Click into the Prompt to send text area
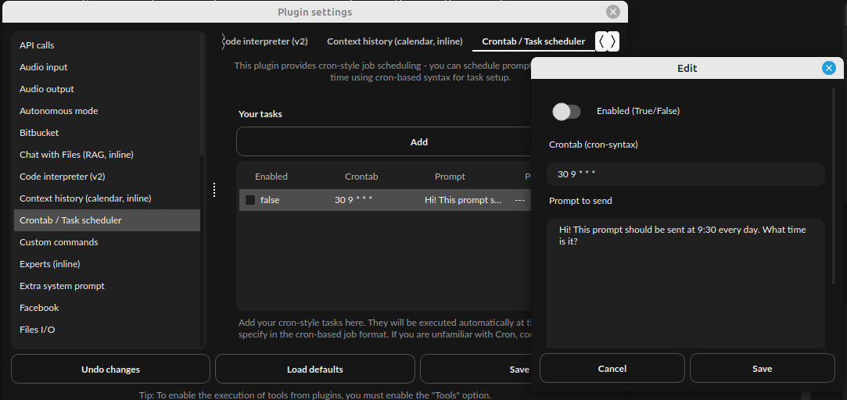 pyautogui.click(x=685, y=284)
